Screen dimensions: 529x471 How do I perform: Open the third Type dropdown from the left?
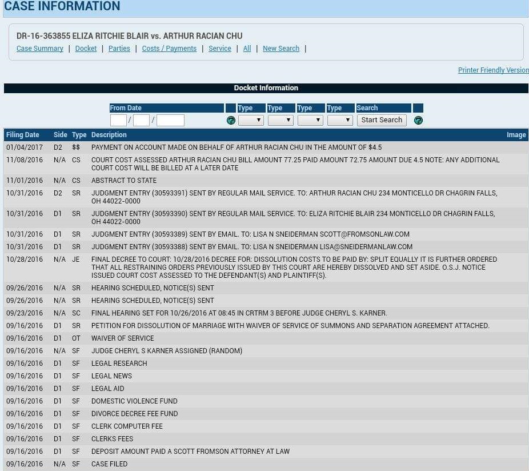pyautogui.click(x=310, y=120)
